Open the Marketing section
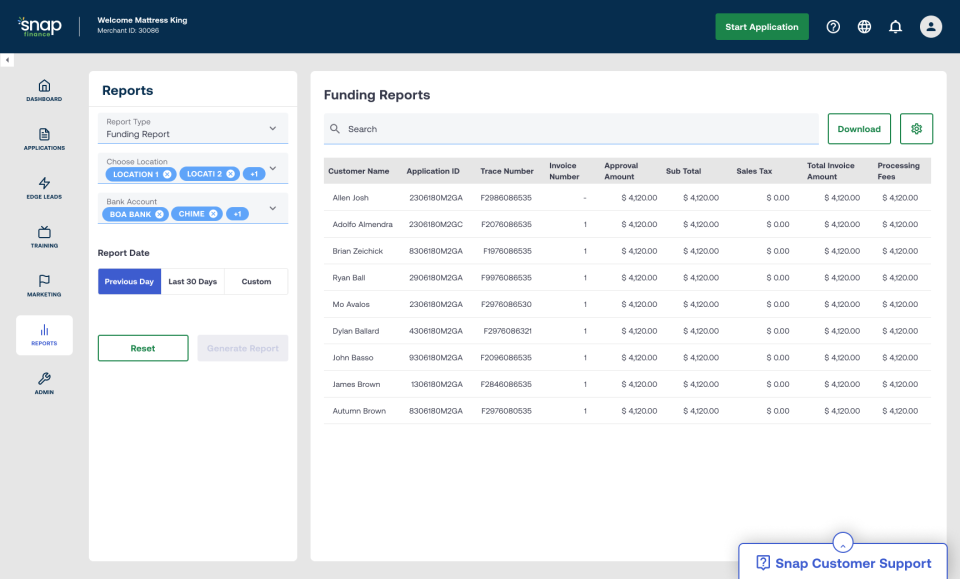 click(44, 285)
